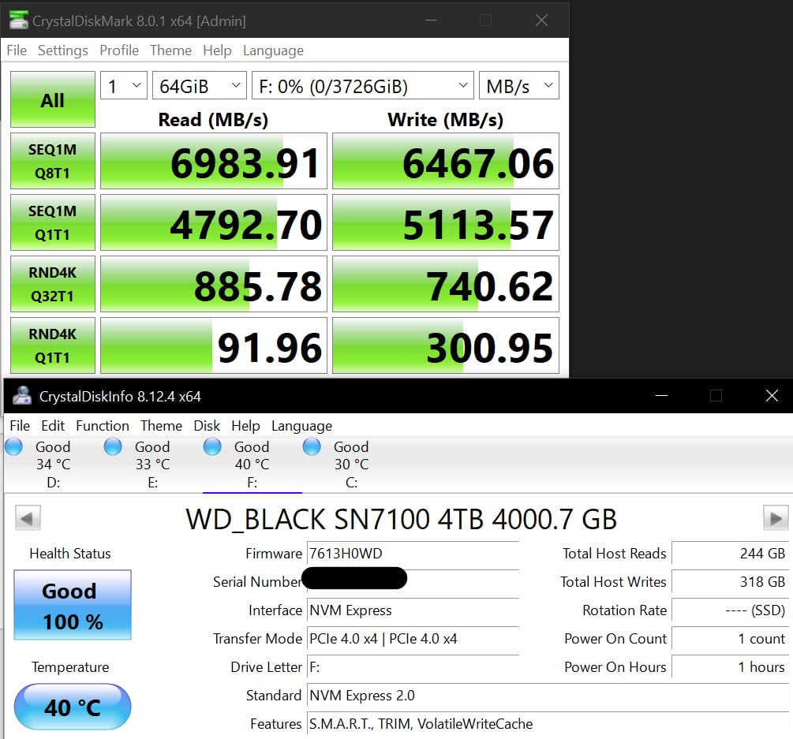Open Settings menu in CrystalDiskMark
793x739 pixels.
pyautogui.click(x=62, y=50)
